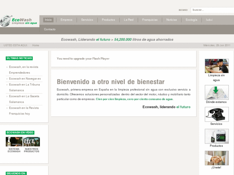The image size is (234, 175).
Task: Click the upgrade your Flash Player message
Action: pos(83,59)
